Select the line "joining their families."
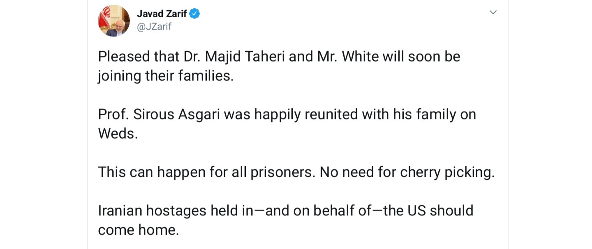This screenshot has width=592, height=249. click(166, 76)
